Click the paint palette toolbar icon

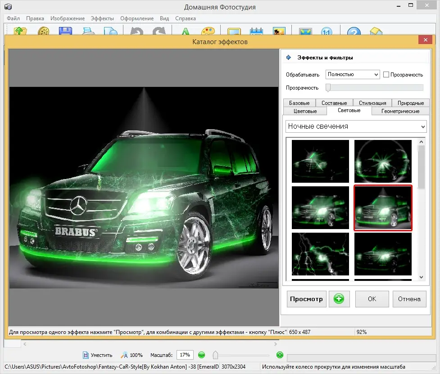(208, 32)
